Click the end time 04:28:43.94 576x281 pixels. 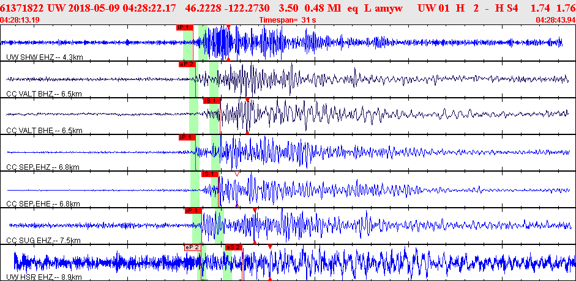tap(555, 20)
